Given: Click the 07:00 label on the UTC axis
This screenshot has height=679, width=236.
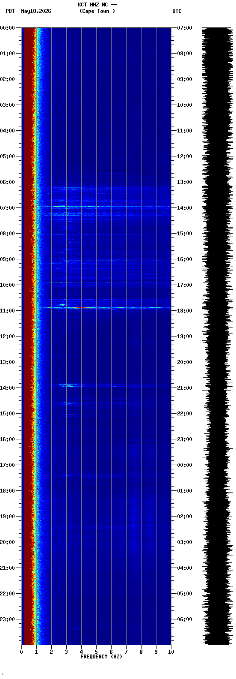Looking at the screenshot, I should pos(185,28).
